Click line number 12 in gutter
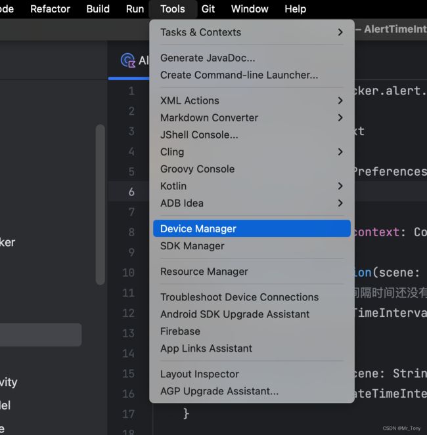This screenshot has height=435, width=427. (x=128, y=313)
